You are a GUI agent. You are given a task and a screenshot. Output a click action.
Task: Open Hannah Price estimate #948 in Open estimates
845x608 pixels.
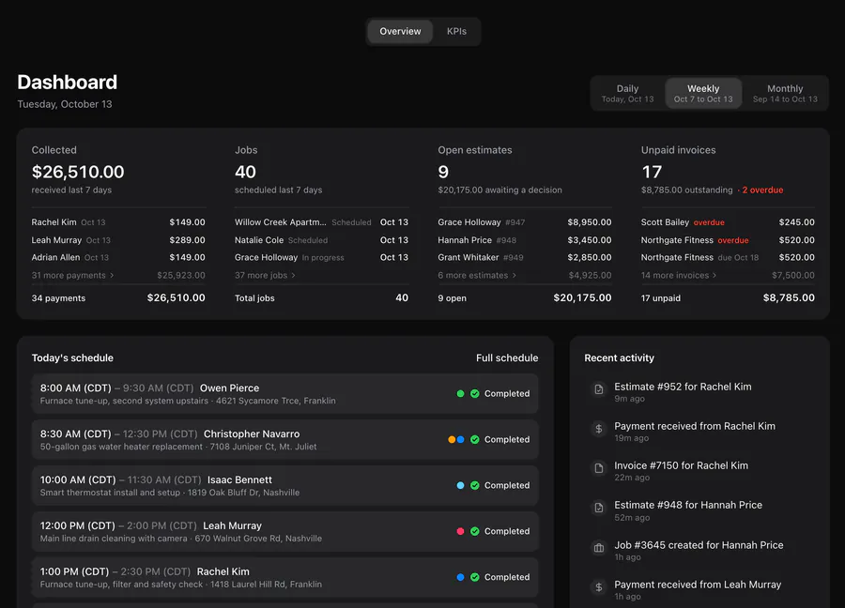(x=524, y=239)
